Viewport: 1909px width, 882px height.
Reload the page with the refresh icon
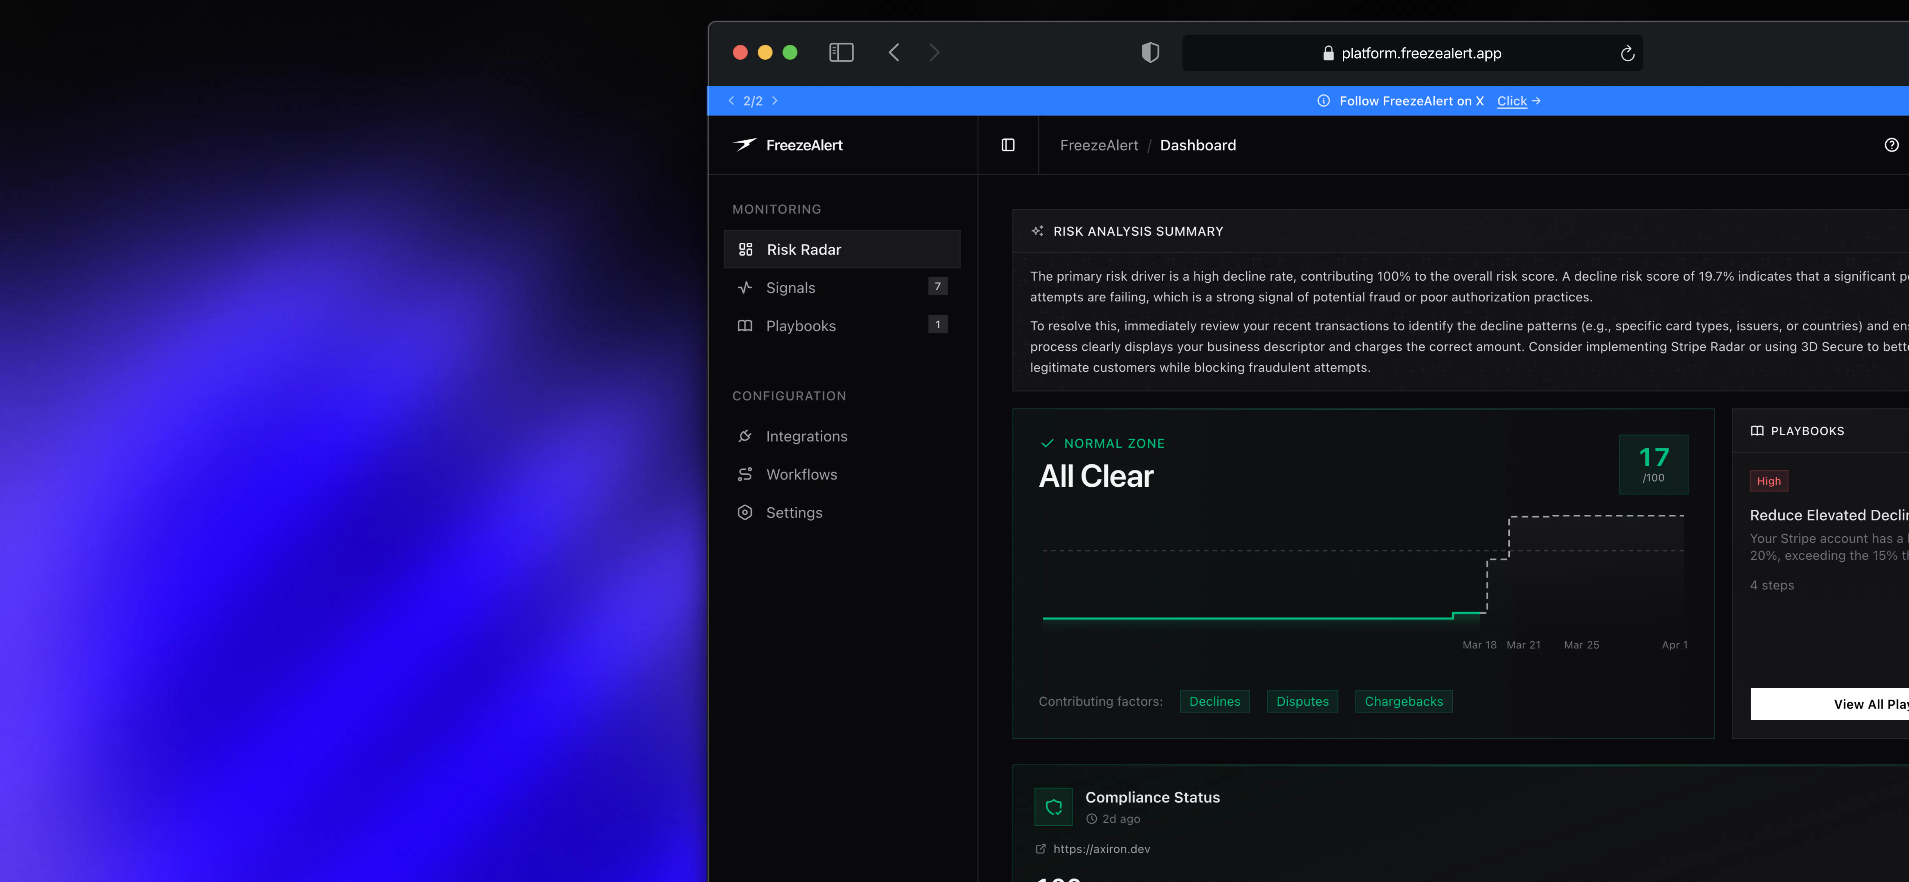point(1627,53)
